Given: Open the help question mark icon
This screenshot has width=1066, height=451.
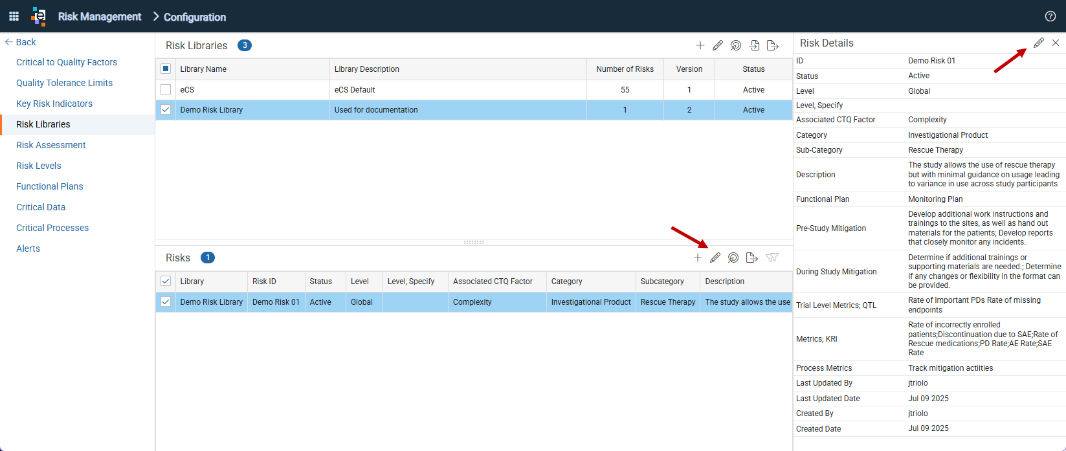Looking at the screenshot, I should (1050, 16).
